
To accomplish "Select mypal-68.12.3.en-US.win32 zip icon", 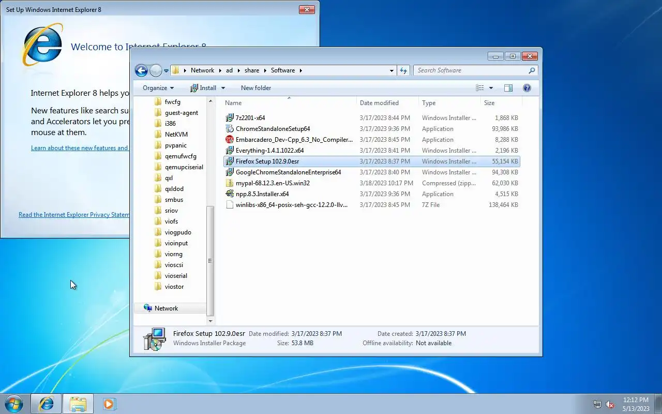I will click(x=230, y=183).
